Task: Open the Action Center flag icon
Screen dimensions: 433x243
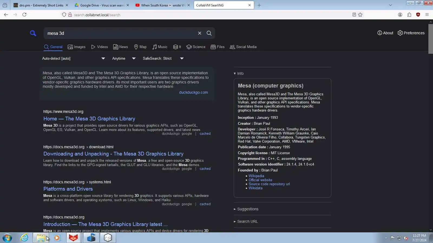Action: point(392,238)
